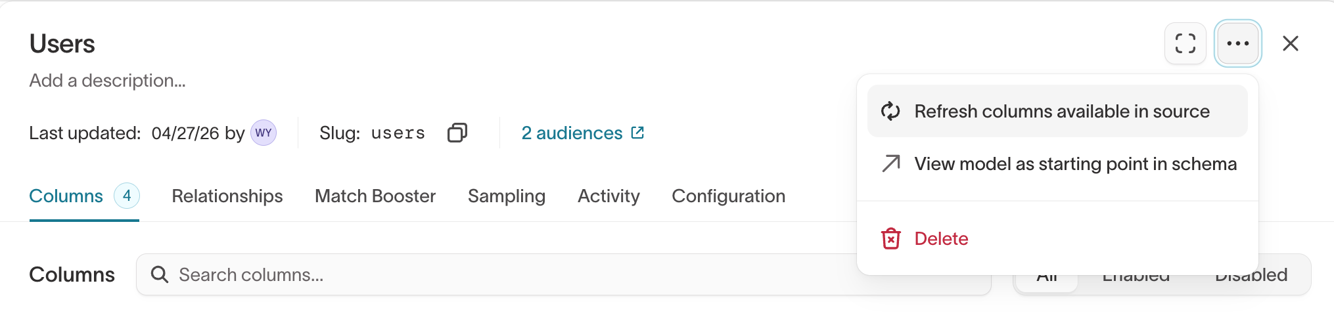Expand the model panel to fullscreen
This screenshot has width=1334, height=323.
click(1185, 43)
